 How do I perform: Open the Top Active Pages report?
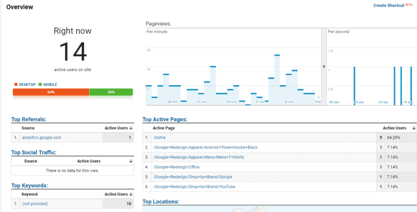(165, 119)
